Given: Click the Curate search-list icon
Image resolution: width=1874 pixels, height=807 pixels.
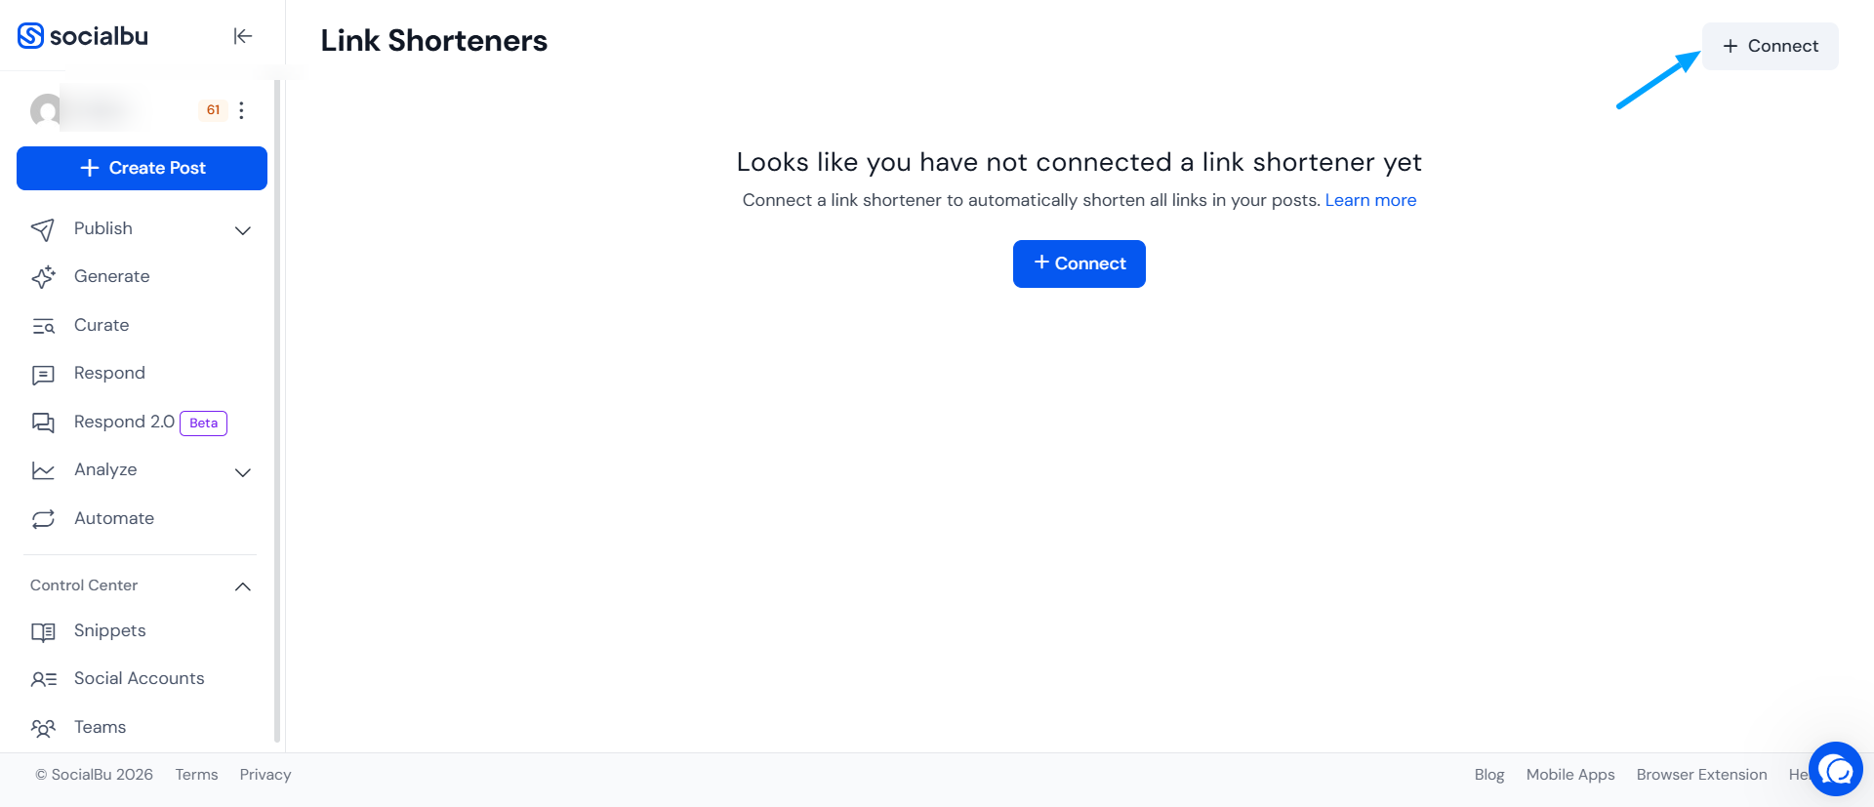Looking at the screenshot, I should [x=43, y=326].
